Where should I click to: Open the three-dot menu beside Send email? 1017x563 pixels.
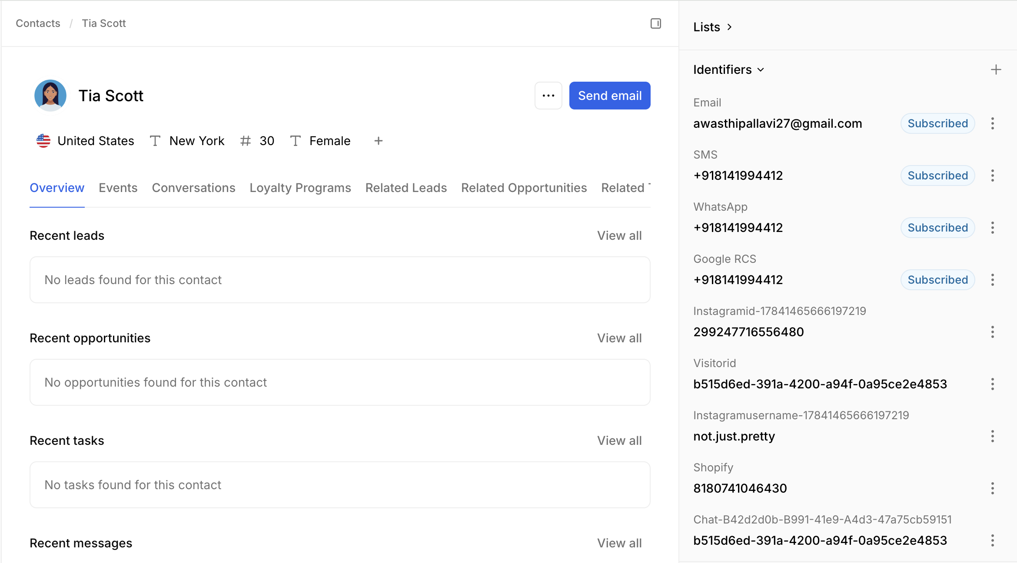(x=548, y=96)
